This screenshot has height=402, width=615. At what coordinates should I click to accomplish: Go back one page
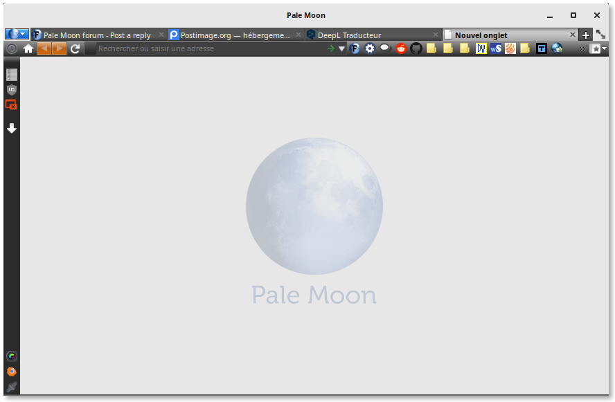tap(44, 48)
